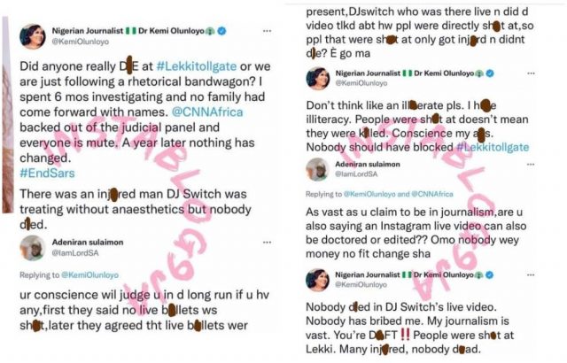
Task: Open more options on first Kemi Olunloyo tweet
Action: (x=267, y=31)
